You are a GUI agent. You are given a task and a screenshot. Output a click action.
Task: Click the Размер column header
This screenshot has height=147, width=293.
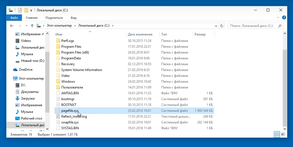point(200,34)
